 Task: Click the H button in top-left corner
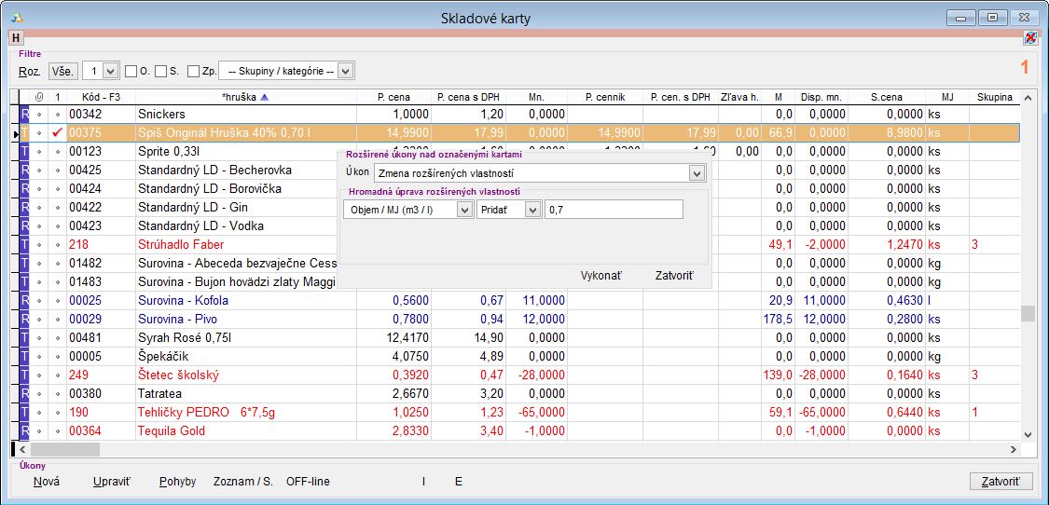[16, 37]
